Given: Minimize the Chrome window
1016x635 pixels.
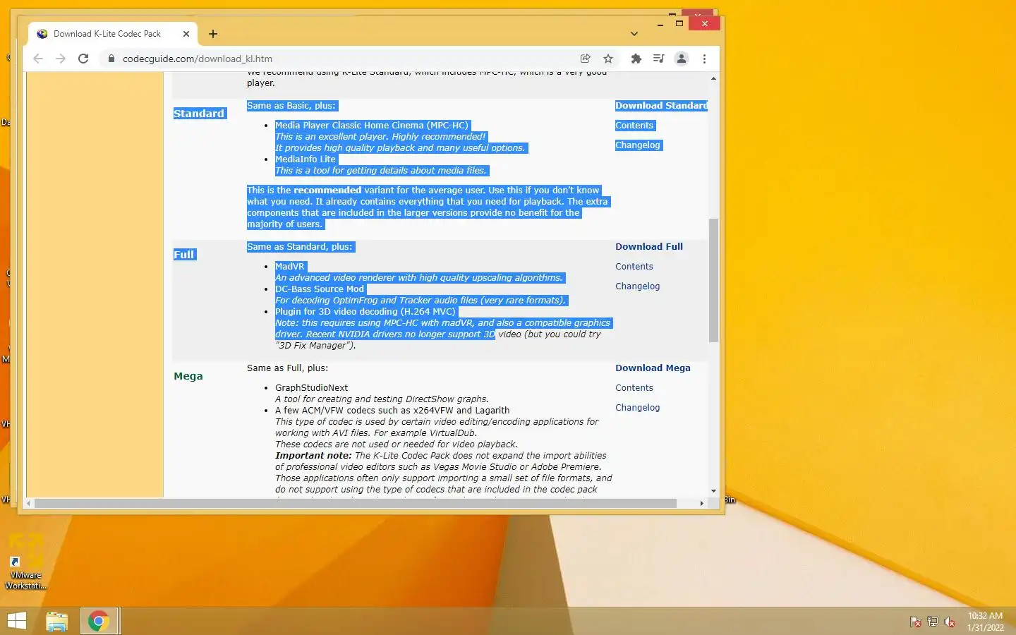Looking at the screenshot, I should pos(660,24).
